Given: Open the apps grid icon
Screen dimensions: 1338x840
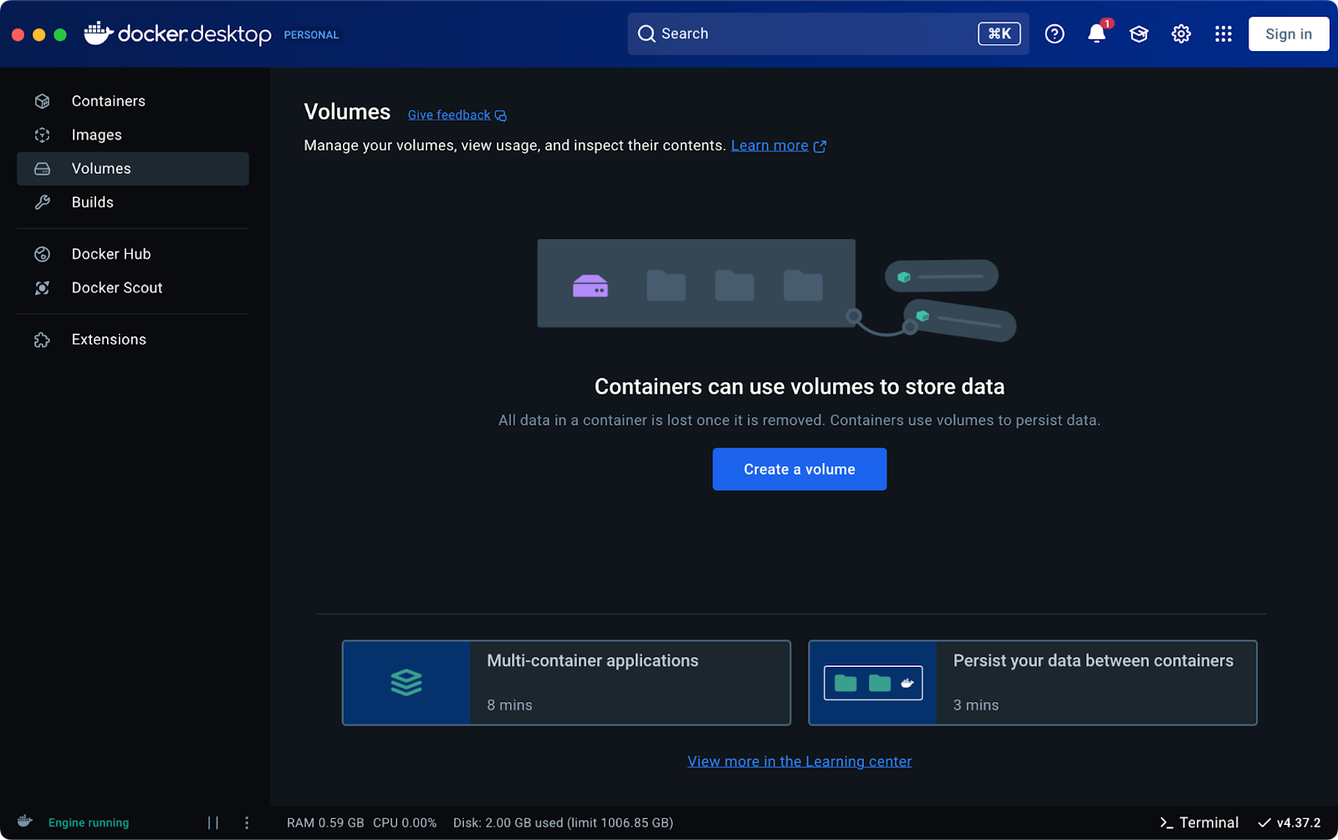Looking at the screenshot, I should 1223,34.
